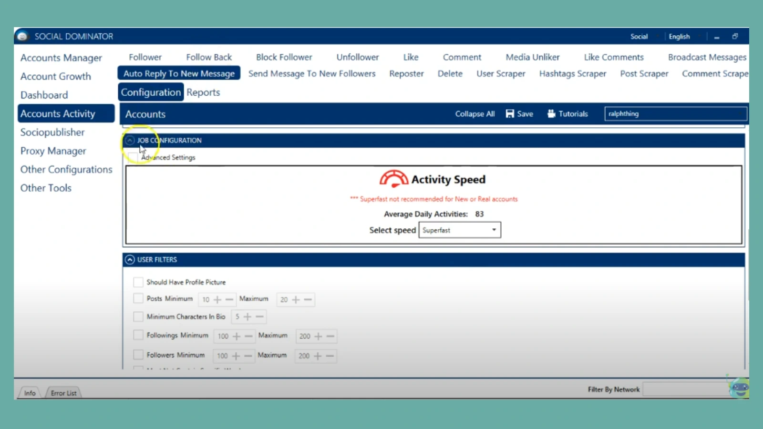The image size is (763, 429).
Task: Open the Post Scraper tab
Action: [644, 73]
